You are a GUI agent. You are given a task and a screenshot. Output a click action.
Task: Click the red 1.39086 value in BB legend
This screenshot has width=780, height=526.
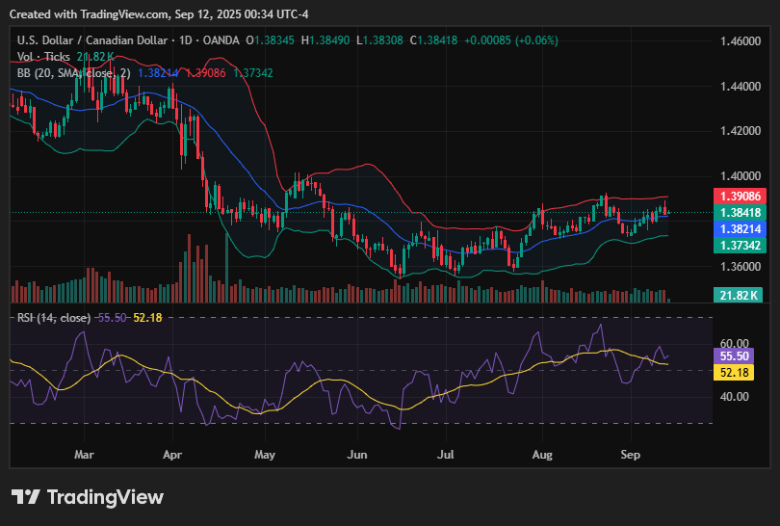coord(205,73)
